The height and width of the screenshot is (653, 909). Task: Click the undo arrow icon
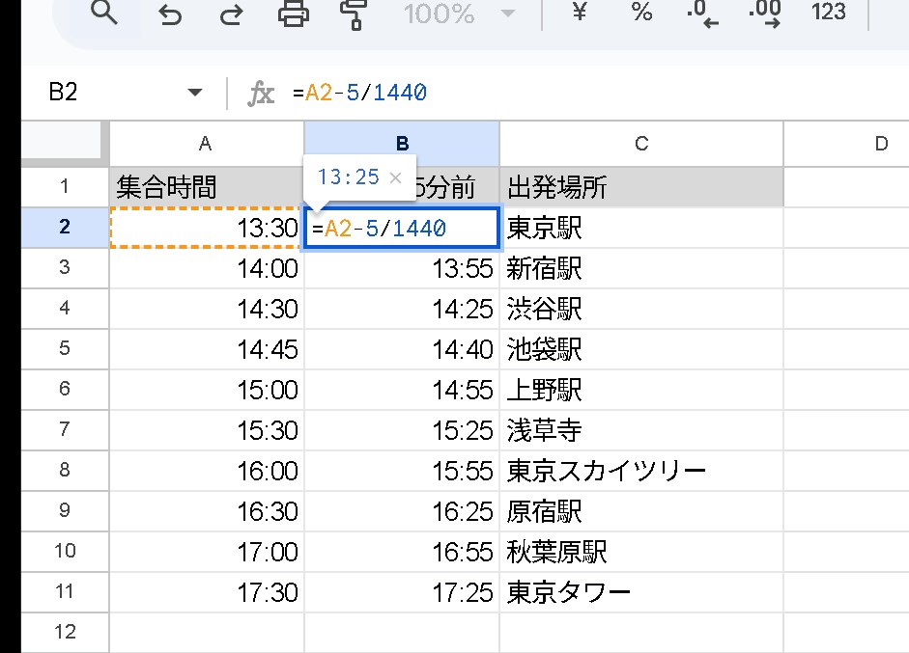point(170,14)
